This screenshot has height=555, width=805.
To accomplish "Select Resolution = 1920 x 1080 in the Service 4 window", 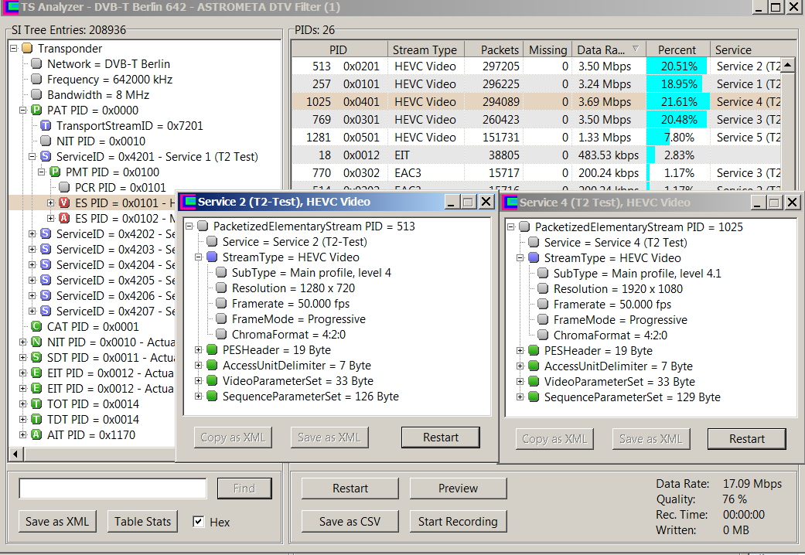I will (618, 289).
